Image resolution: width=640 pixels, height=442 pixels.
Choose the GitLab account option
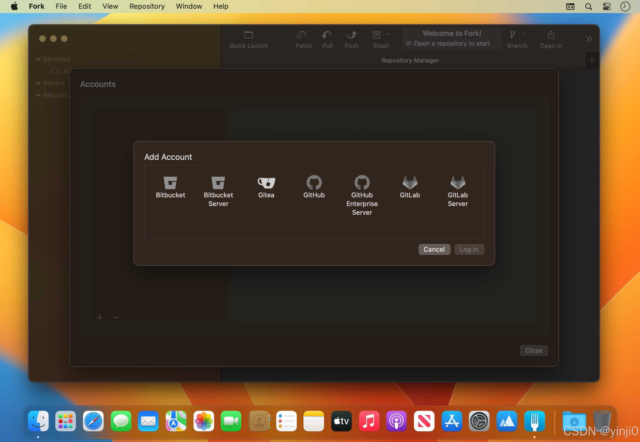tap(410, 187)
